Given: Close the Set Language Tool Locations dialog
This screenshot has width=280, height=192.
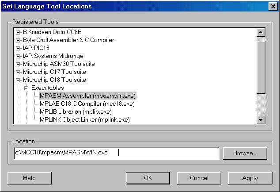Looking at the screenshot, I should point(273,7).
